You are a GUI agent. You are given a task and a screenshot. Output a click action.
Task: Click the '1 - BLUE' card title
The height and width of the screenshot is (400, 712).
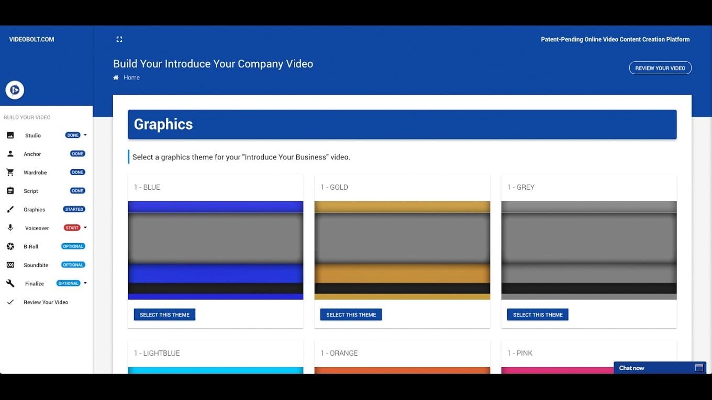pos(147,187)
